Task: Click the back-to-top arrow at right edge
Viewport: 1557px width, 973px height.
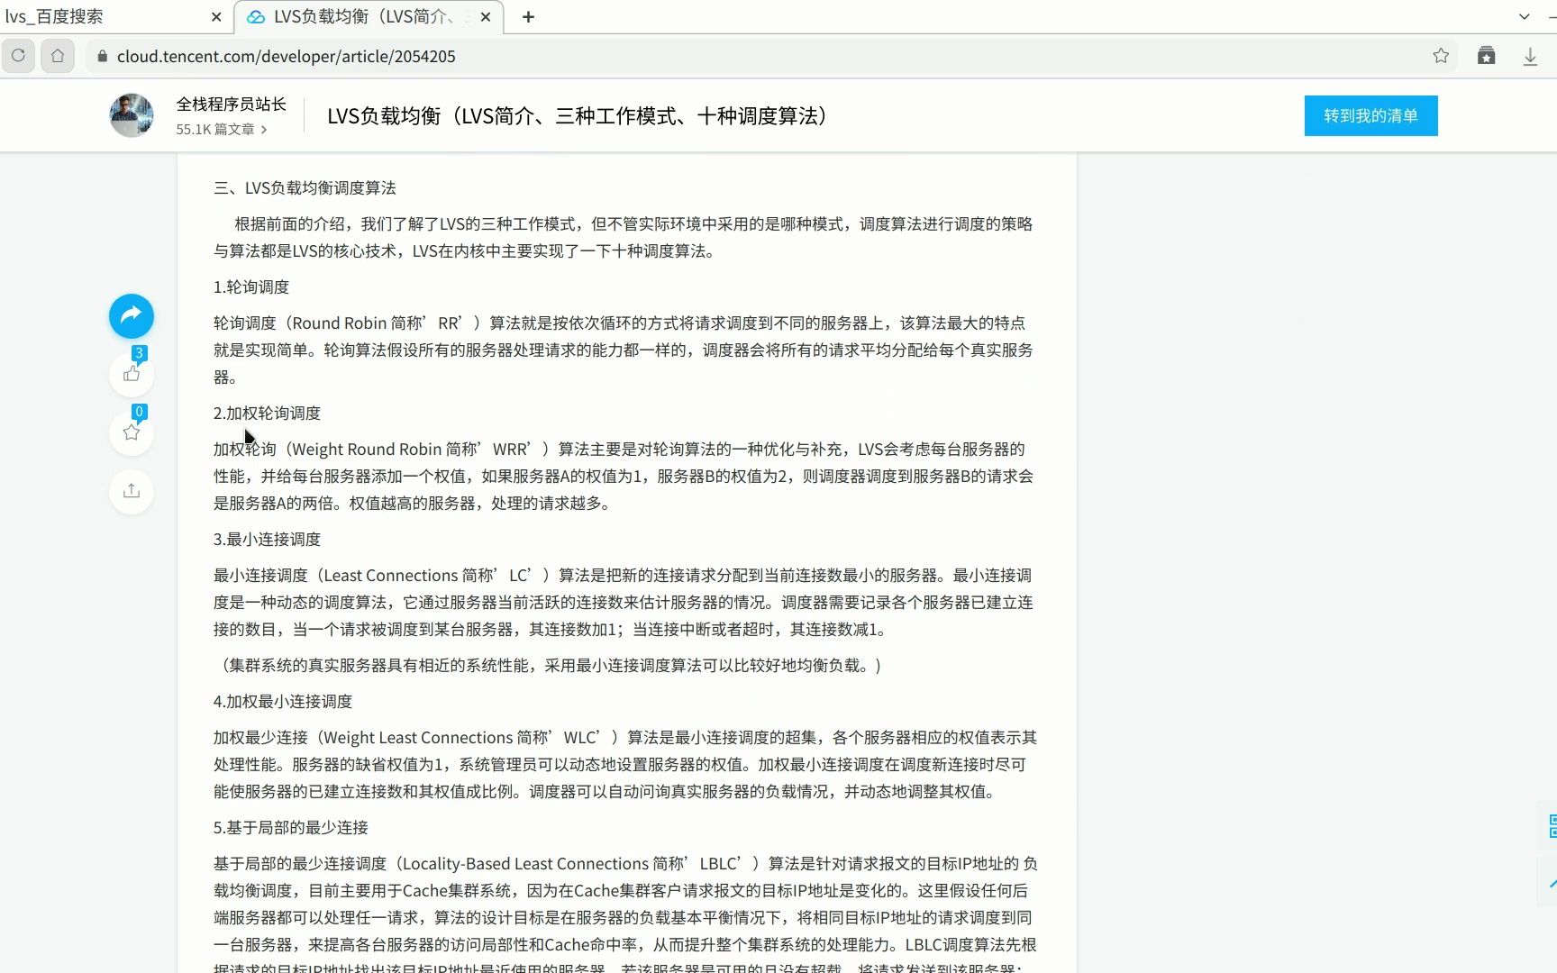Action: click(x=1551, y=884)
